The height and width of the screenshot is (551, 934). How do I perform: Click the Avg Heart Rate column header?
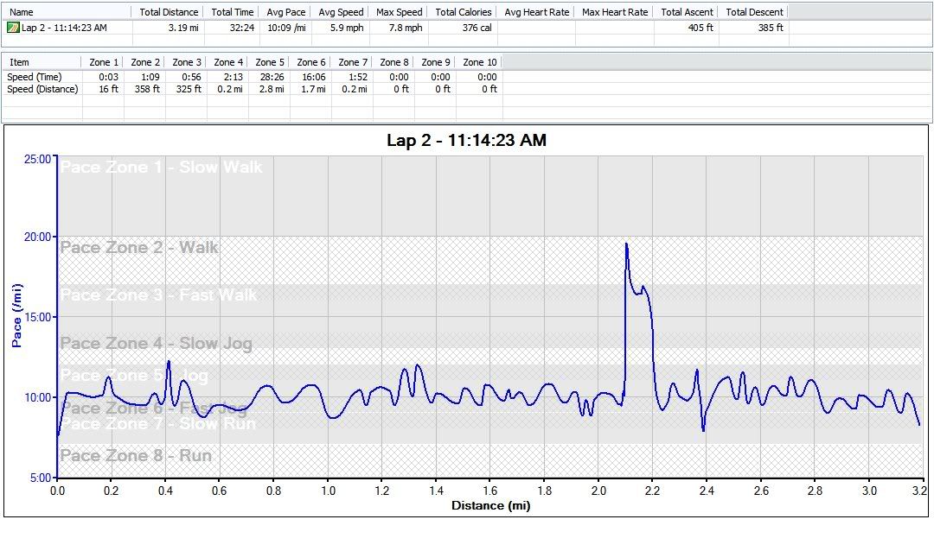[x=536, y=12]
